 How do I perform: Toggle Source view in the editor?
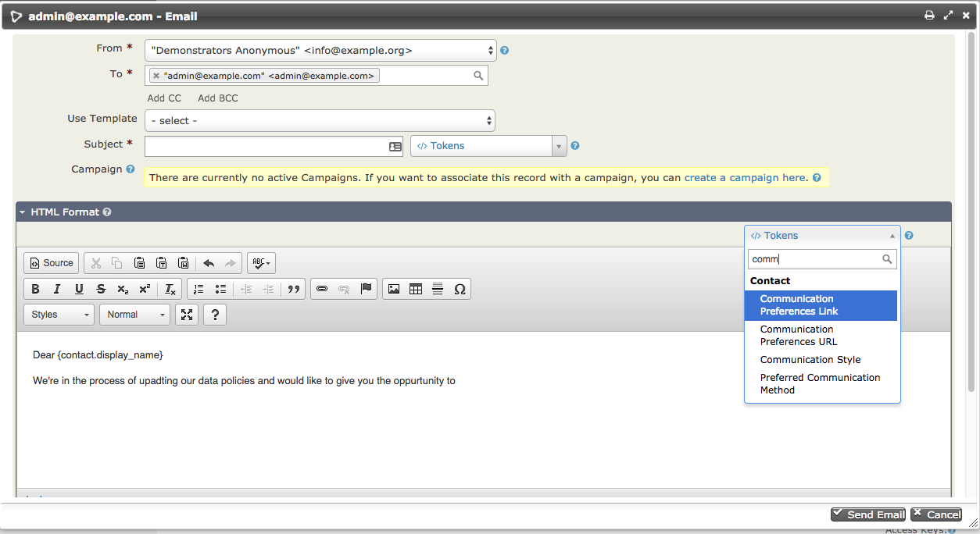coord(52,263)
